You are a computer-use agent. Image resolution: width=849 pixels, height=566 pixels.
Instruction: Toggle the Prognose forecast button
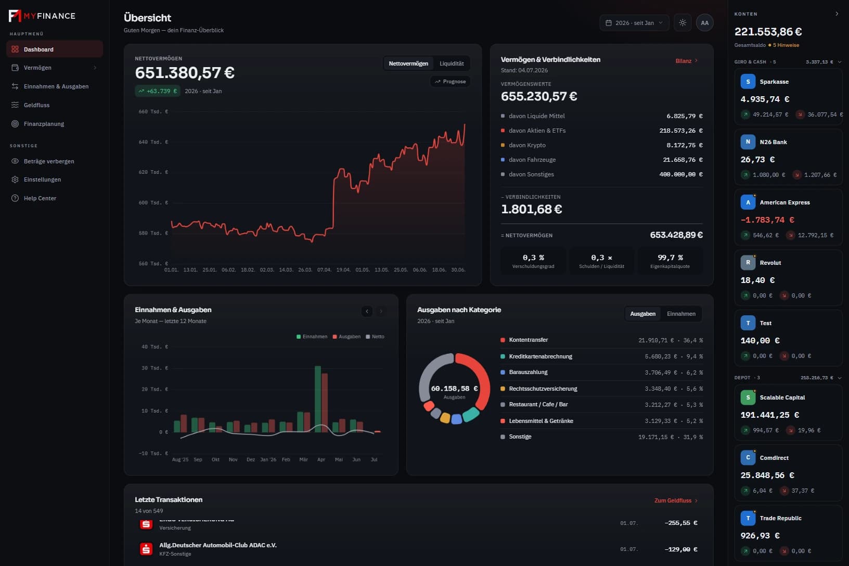(451, 82)
